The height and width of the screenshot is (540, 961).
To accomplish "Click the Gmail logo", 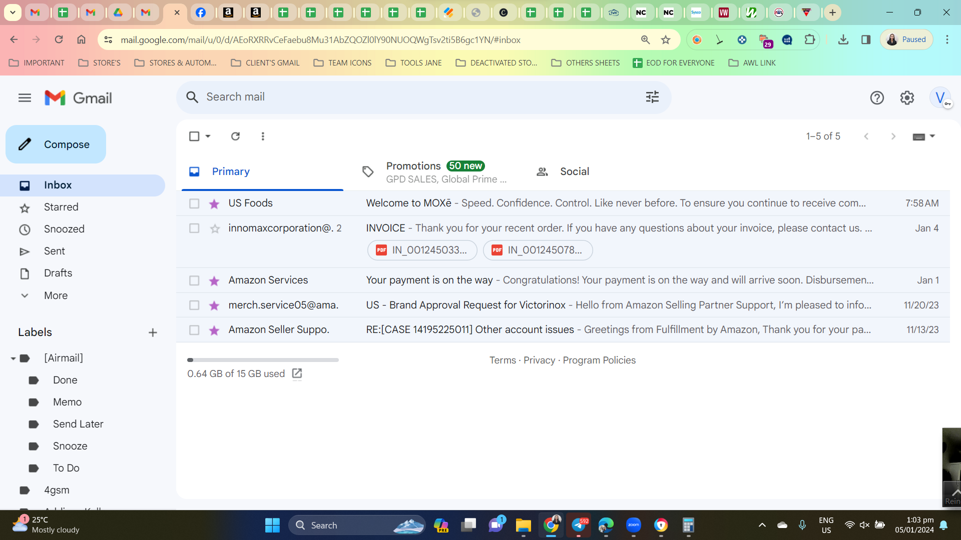I will pyautogui.click(x=78, y=98).
